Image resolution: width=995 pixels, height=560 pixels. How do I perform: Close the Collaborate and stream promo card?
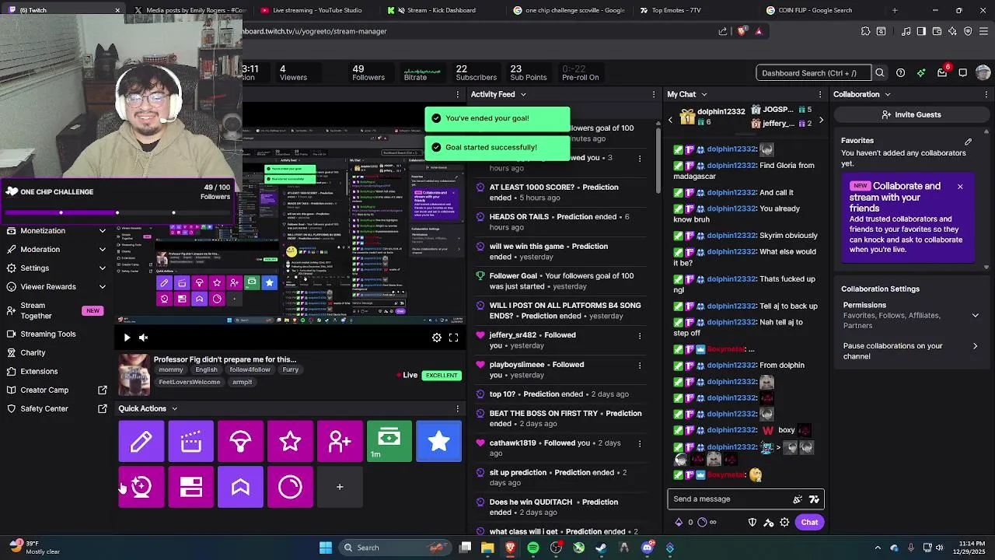960,187
